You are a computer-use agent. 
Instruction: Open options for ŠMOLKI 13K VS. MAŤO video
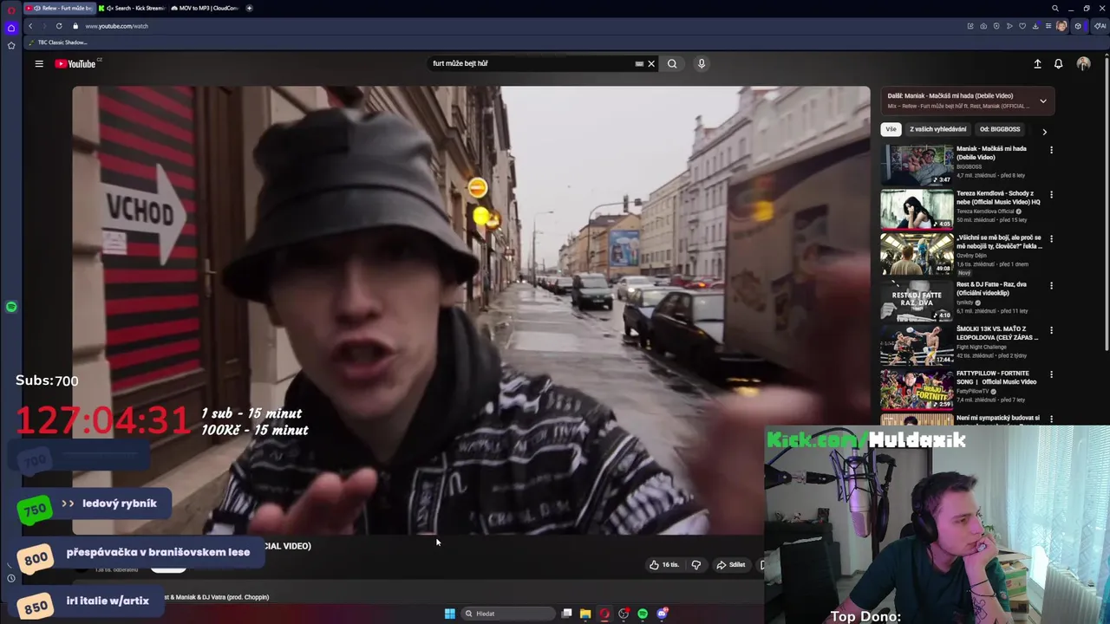[x=1051, y=330]
